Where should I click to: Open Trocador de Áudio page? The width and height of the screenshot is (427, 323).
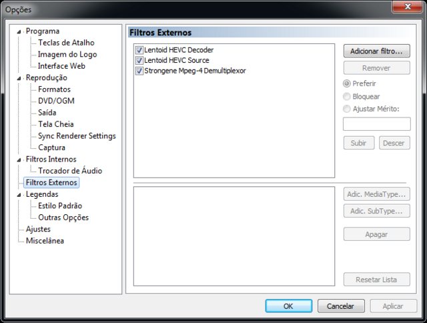70,170
